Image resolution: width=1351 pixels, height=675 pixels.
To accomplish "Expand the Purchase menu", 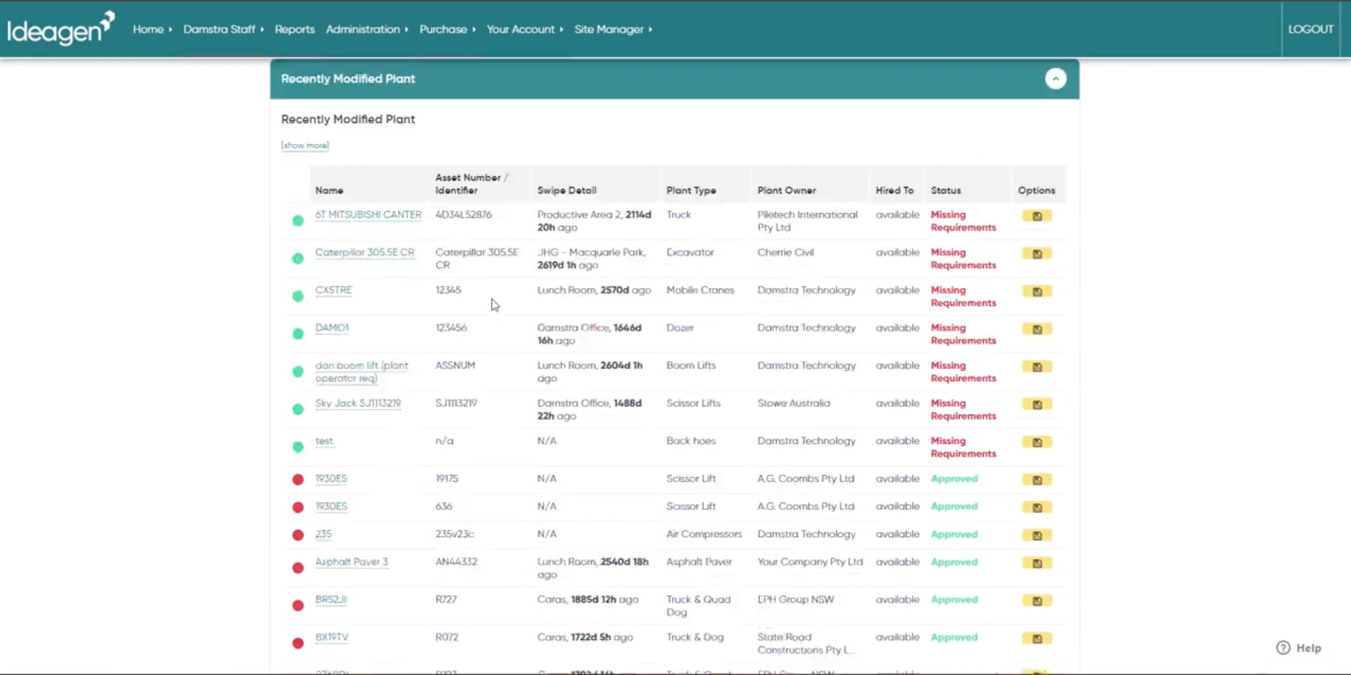I will pos(447,29).
